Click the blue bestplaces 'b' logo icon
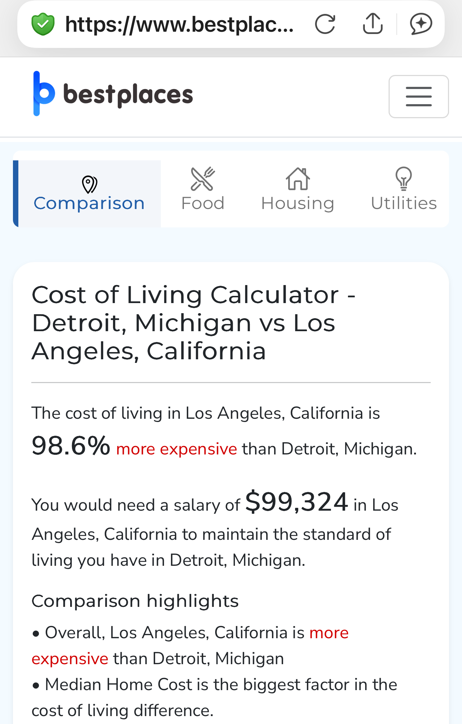The width and height of the screenshot is (462, 724). (43, 94)
